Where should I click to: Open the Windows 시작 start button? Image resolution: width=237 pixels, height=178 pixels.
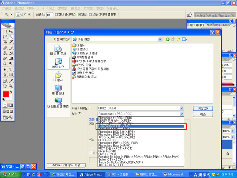pyautogui.click(x=10, y=174)
